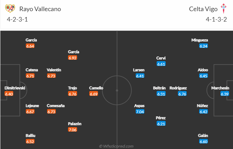This screenshot has width=233, height=149.
Task: Select Palazón's 7.06 rating badge
Action: pyautogui.click(x=73, y=130)
